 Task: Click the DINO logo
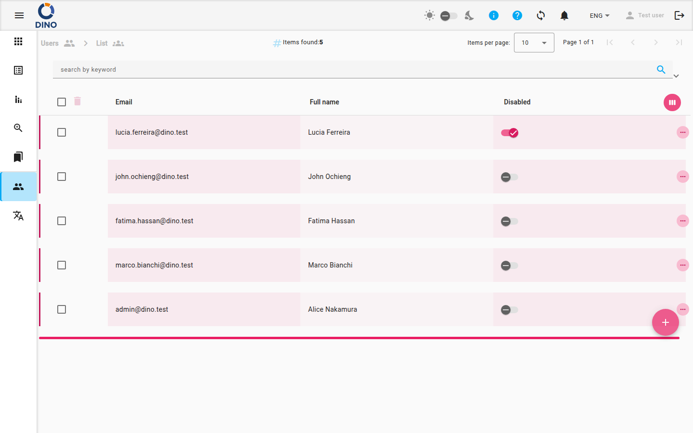point(46,15)
